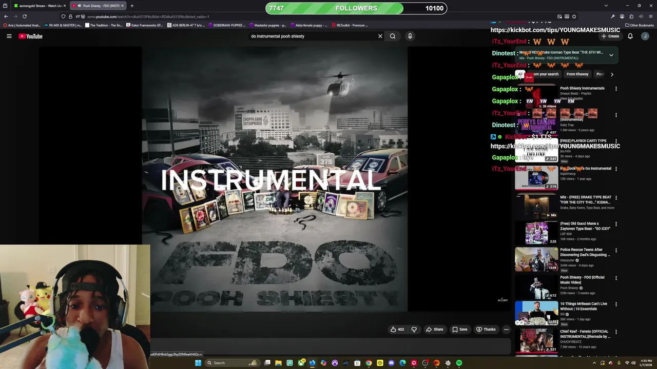Viewport: 657px width, 369px height.
Task: Open Police Rescue Teens video thumbnail
Action: 536,259
